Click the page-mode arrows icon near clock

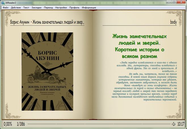pos(174,124)
